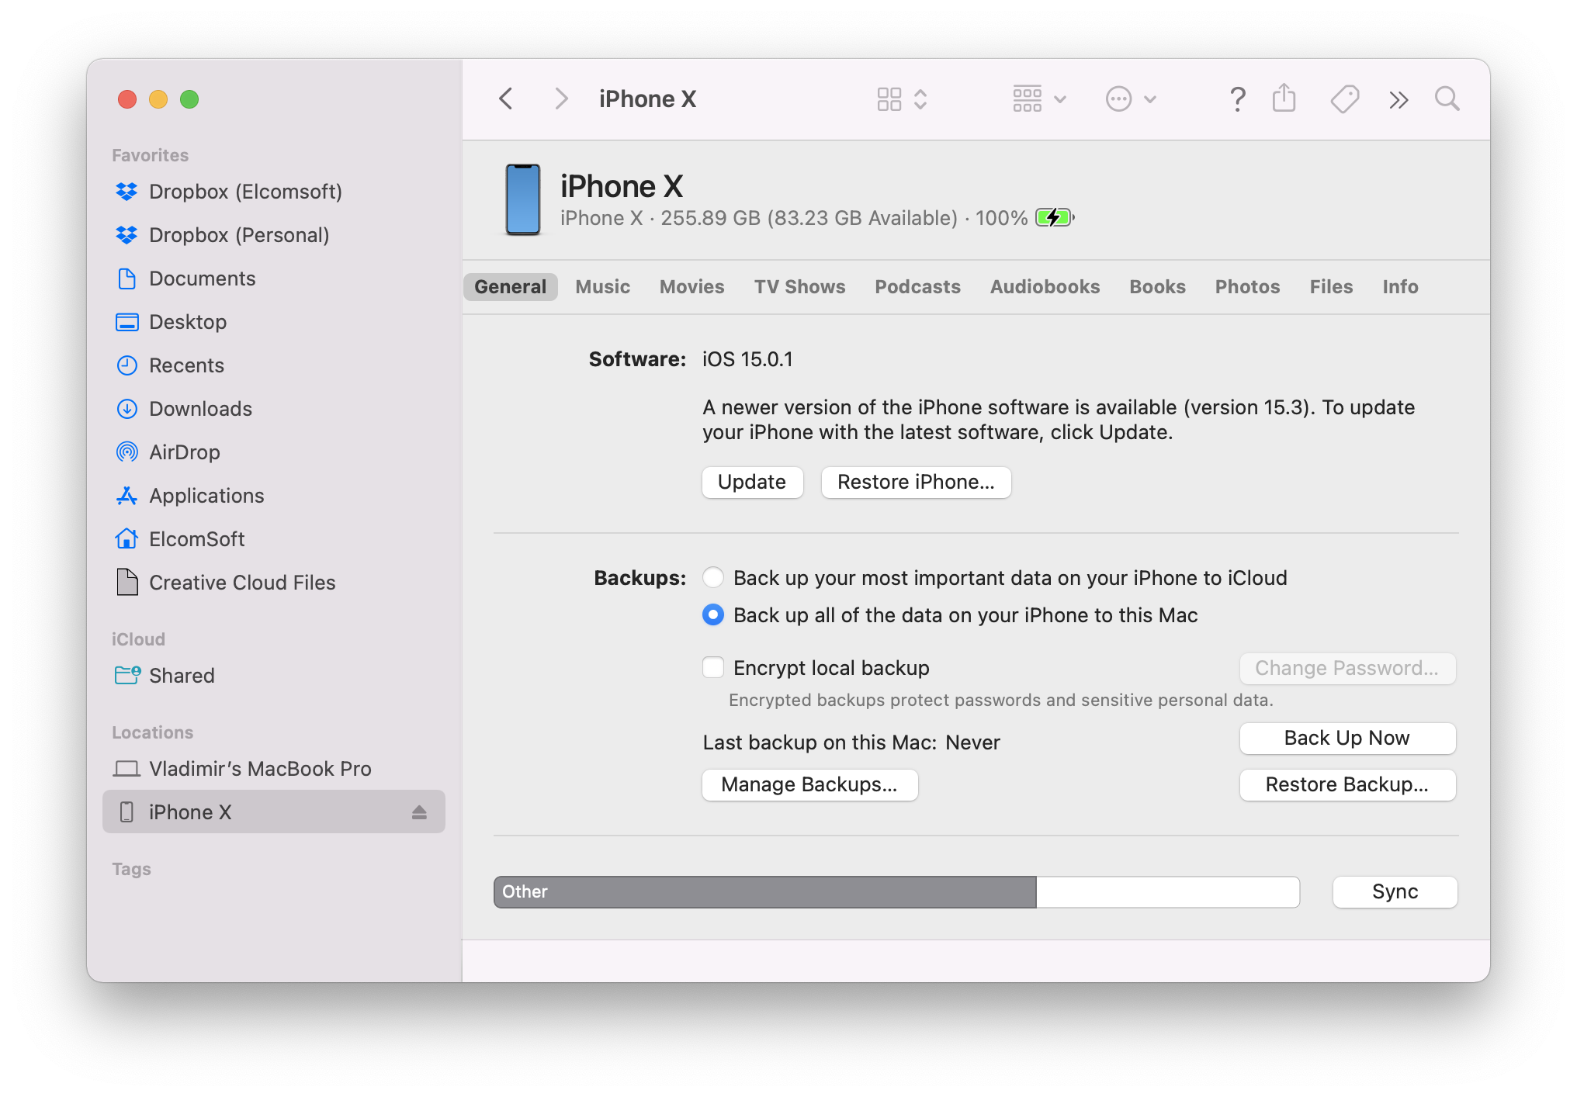Click the Applications sidebar icon
The image size is (1577, 1097).
click(x=128, y=495)
